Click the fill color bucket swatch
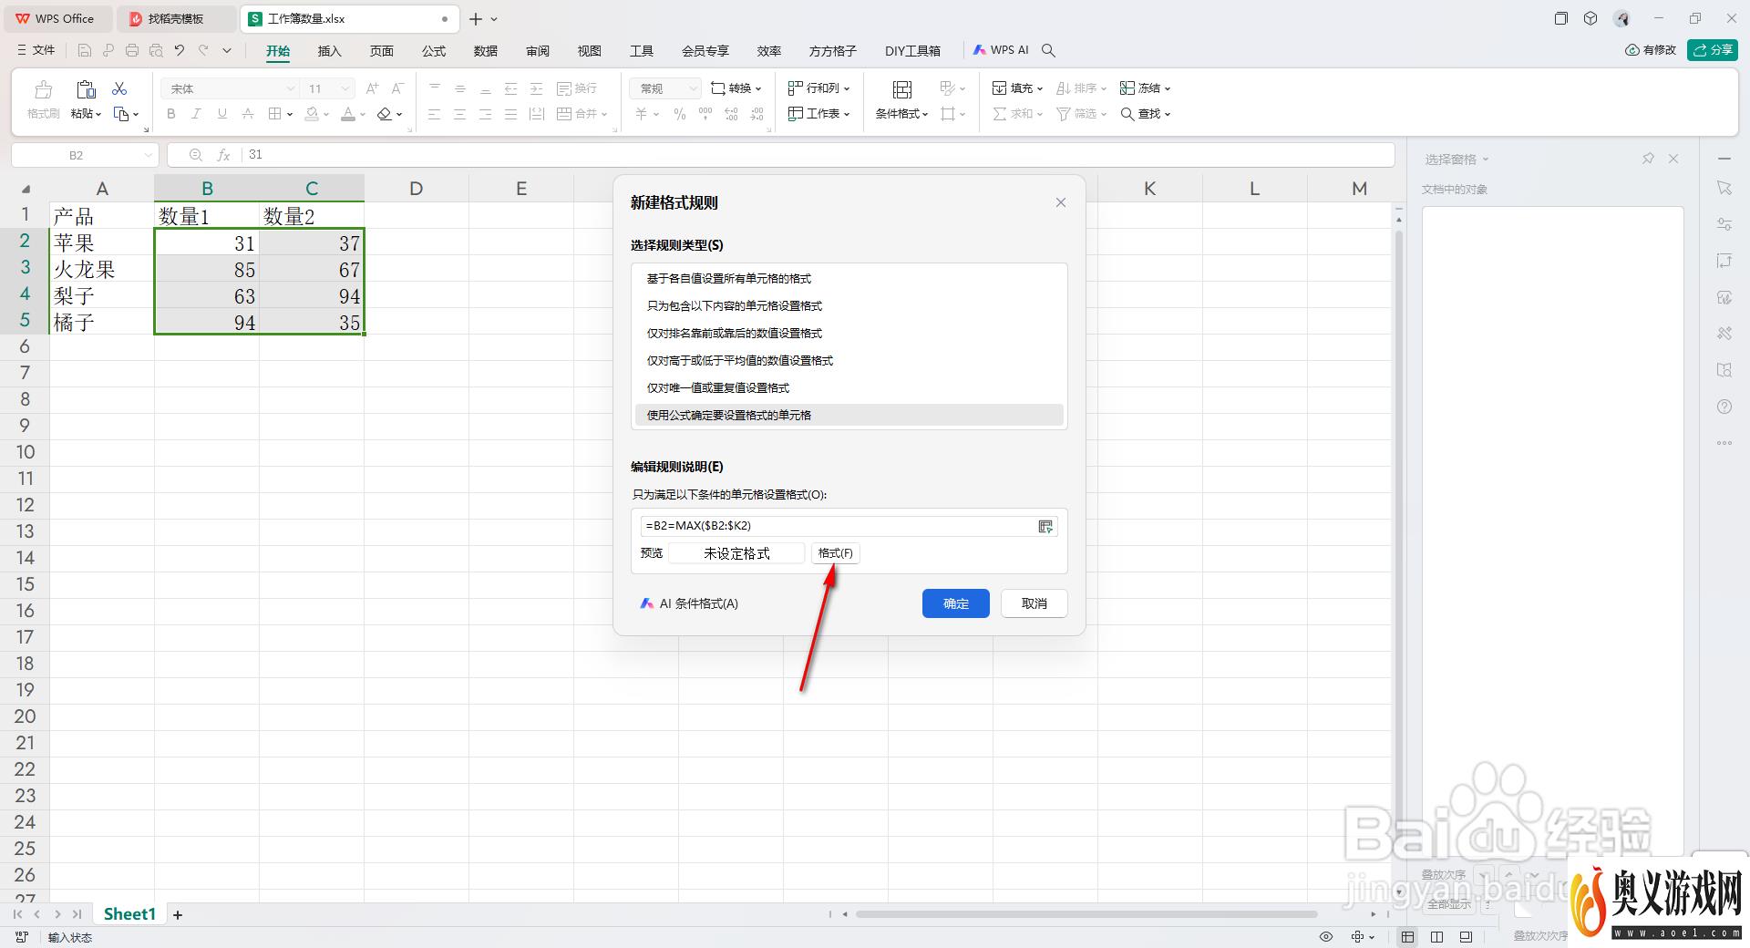This screenshot has height=948, width=1750. click(312, 114)
